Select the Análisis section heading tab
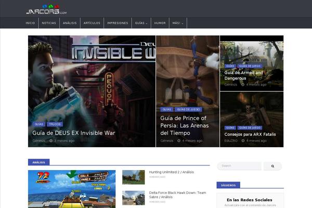The width and height of the screenshot is (312, 208). click(x=39, y=162)
